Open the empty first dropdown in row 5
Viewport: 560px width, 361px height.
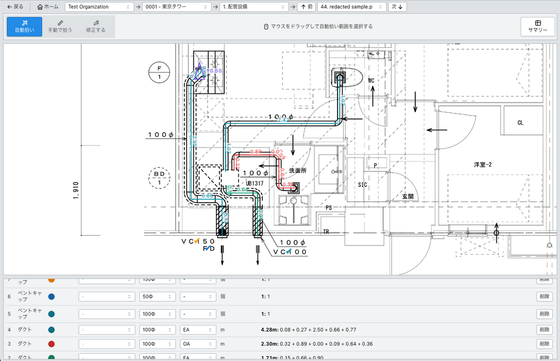107,314
